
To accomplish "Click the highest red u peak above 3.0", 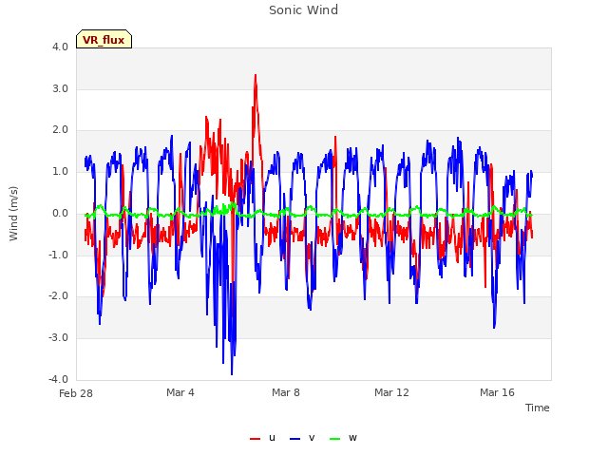I will [256, 76].
